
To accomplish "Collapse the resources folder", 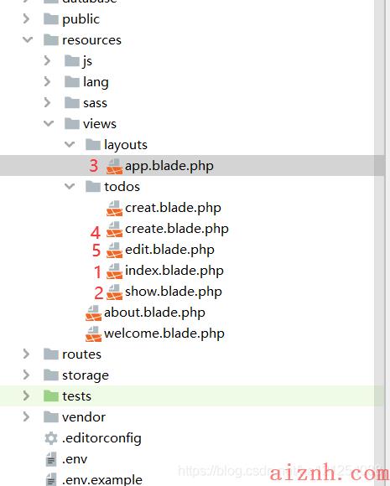I will 28,39.
